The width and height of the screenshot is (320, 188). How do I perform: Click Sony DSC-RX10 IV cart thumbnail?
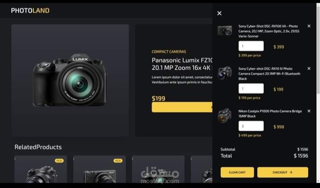[224, 73]
